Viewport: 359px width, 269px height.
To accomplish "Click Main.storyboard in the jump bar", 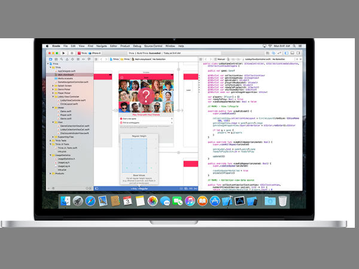I will 141,59.
